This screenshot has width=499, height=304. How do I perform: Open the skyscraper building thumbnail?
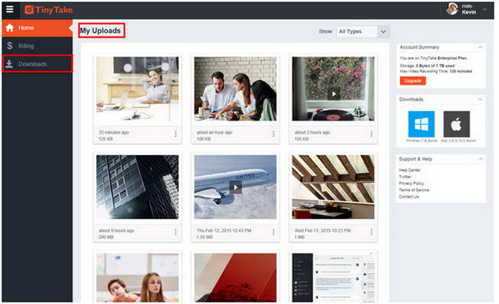click(x=137, y=187)
